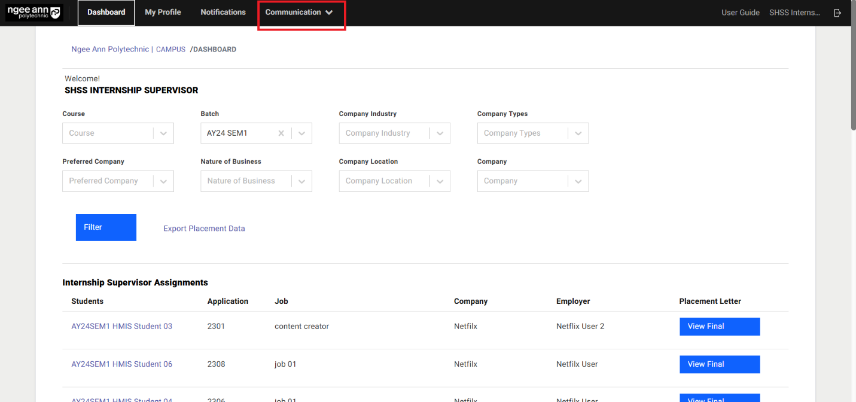856x402 pixels.
Task: Click the Ngee Ann Polytechnic breadcrumb link
Action: (110, 50)
